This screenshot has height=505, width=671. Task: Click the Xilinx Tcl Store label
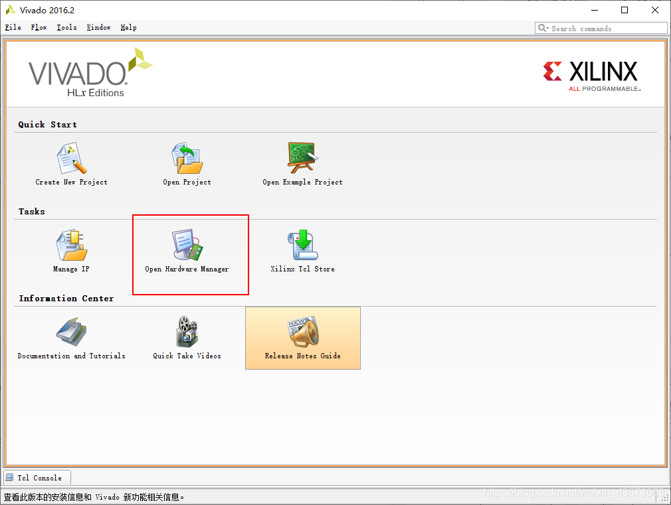[302, 269]
